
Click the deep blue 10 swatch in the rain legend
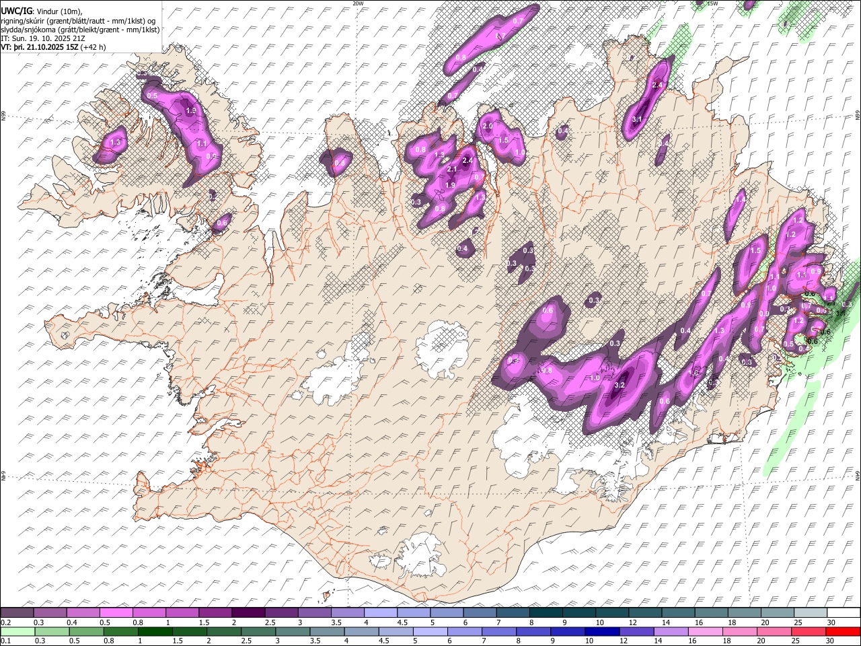[601, 631]
